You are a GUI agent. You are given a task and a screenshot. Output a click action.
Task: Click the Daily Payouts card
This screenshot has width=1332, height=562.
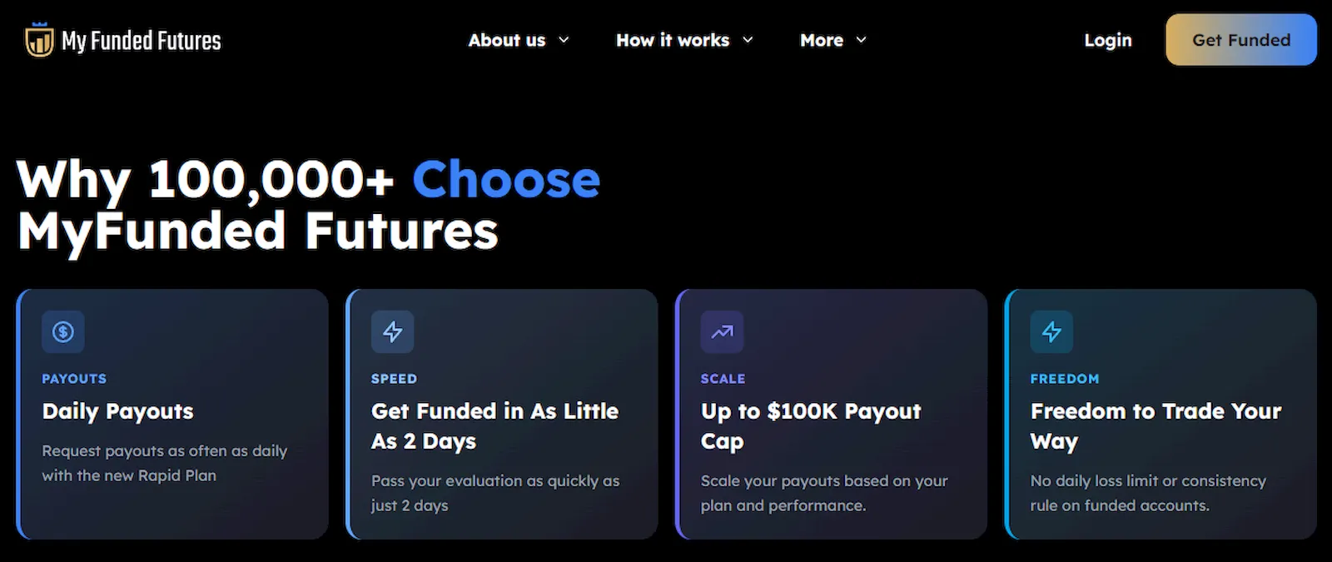tap(172, 412)
